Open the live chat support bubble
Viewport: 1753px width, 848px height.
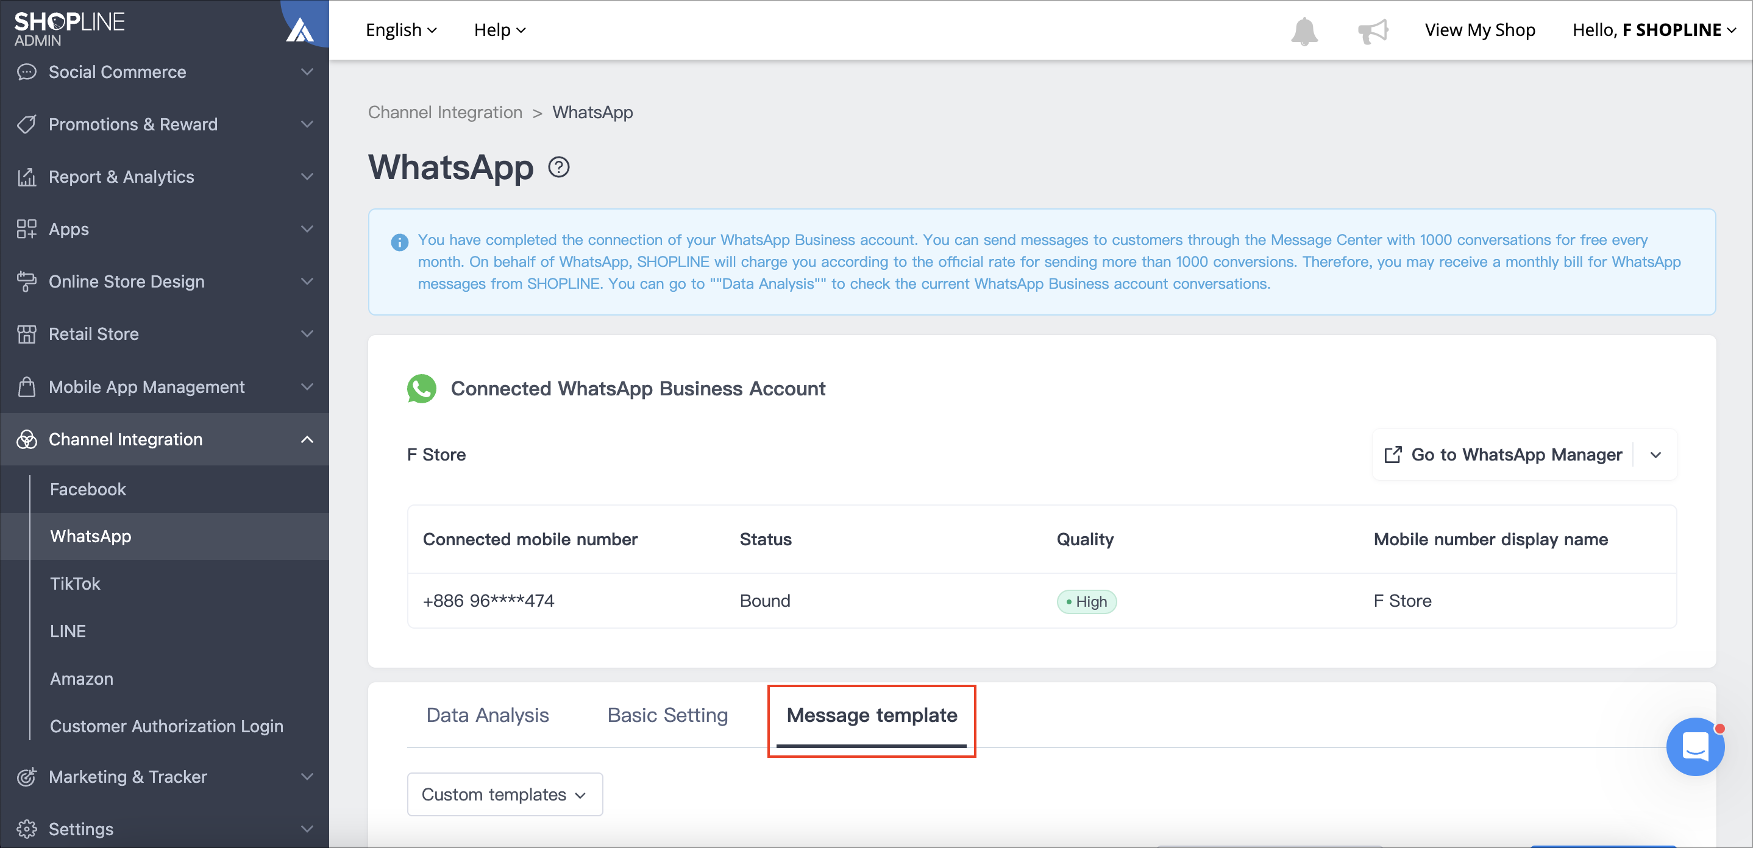click(x=1694, y=746)
